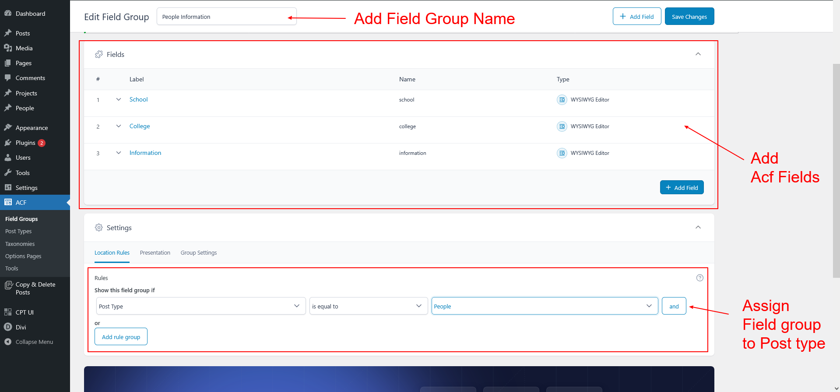The image size is (840, 392).
Task: Click 'Show this field group if' text
Action: pos(125,290)
